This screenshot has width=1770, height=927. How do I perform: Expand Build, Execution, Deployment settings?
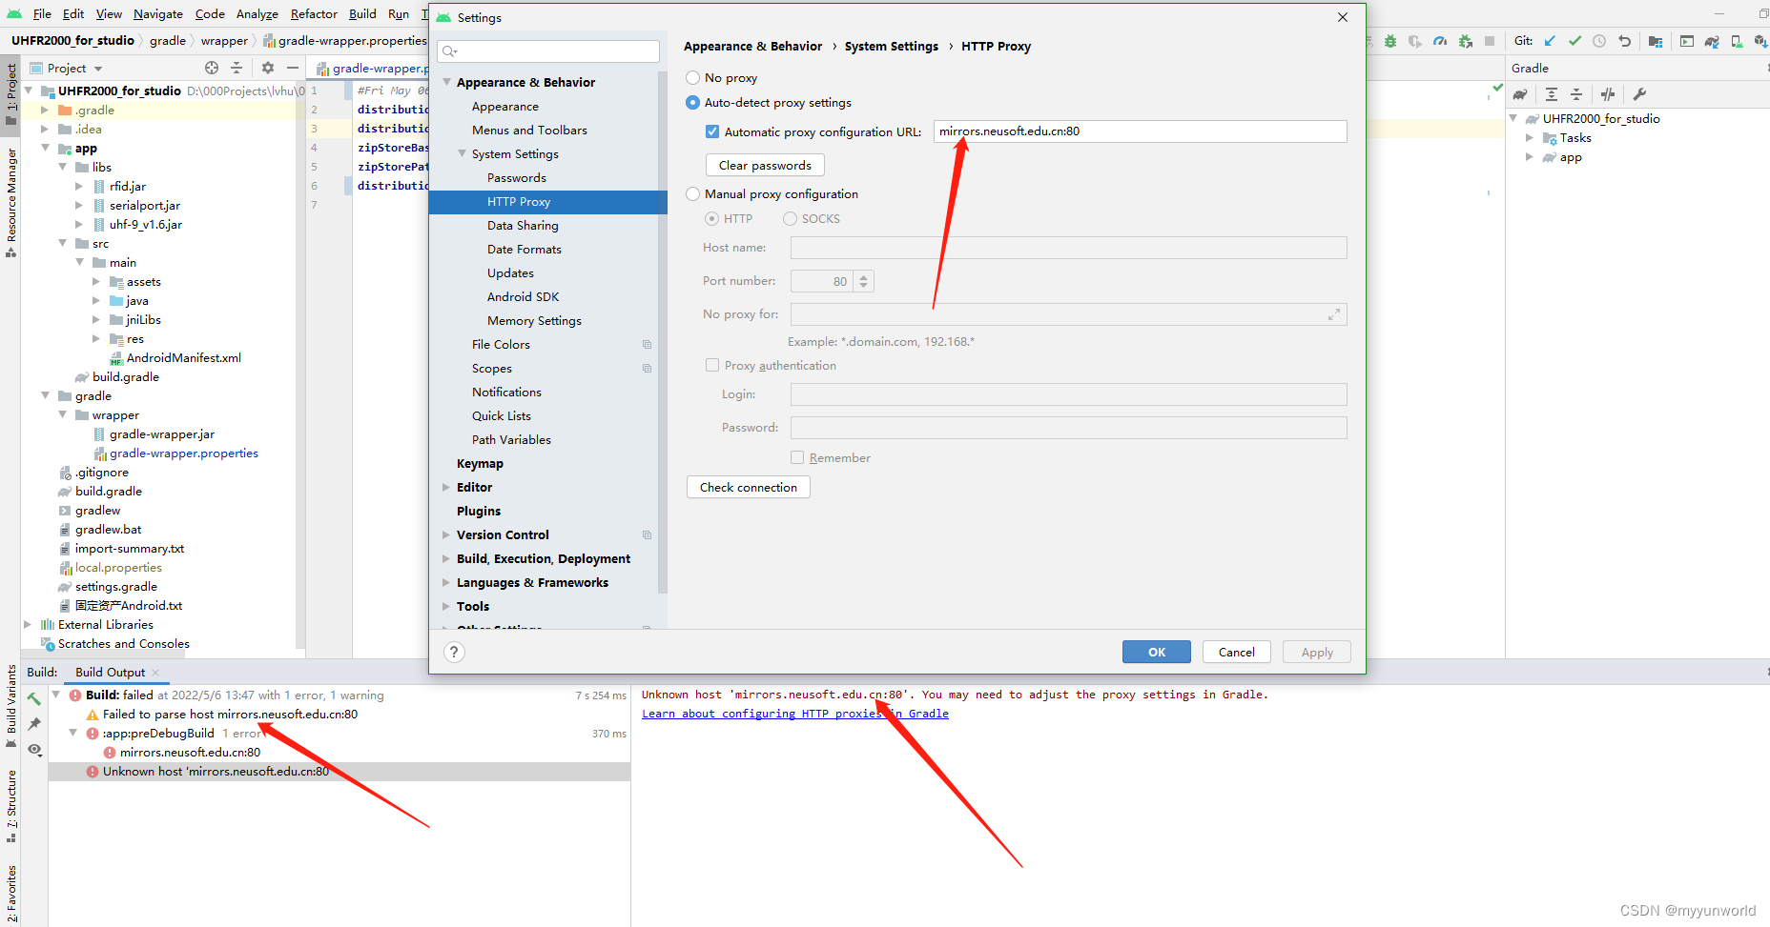pos(446,558)
